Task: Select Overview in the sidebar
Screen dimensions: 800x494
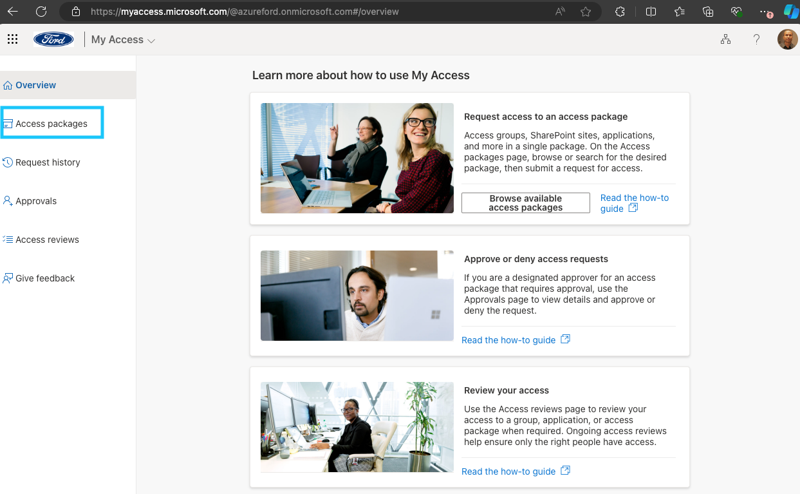Action: coord(68,85)
